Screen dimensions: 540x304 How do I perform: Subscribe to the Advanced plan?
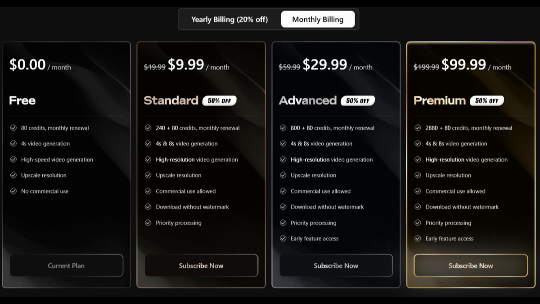click(336, 266)
